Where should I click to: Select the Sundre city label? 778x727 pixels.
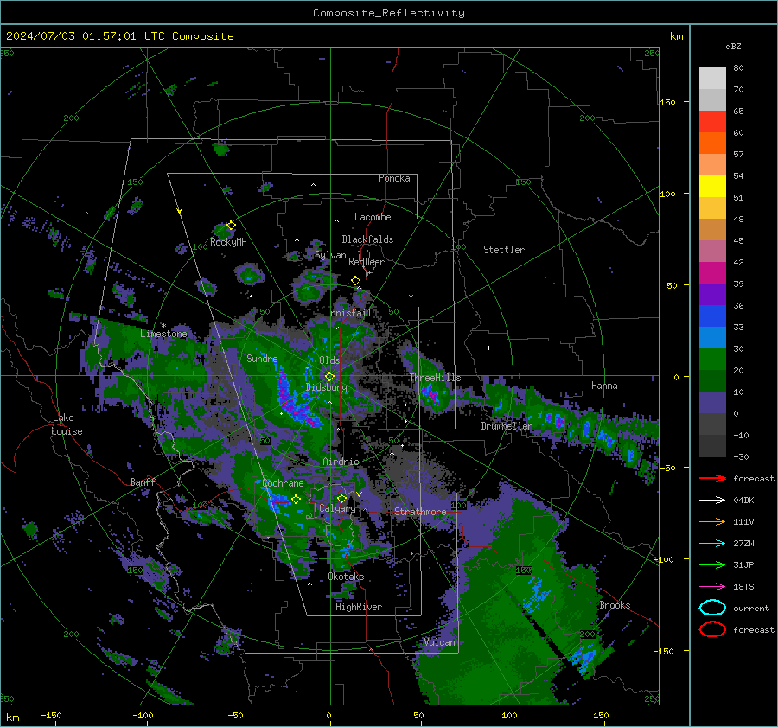[x=262, y=358]
